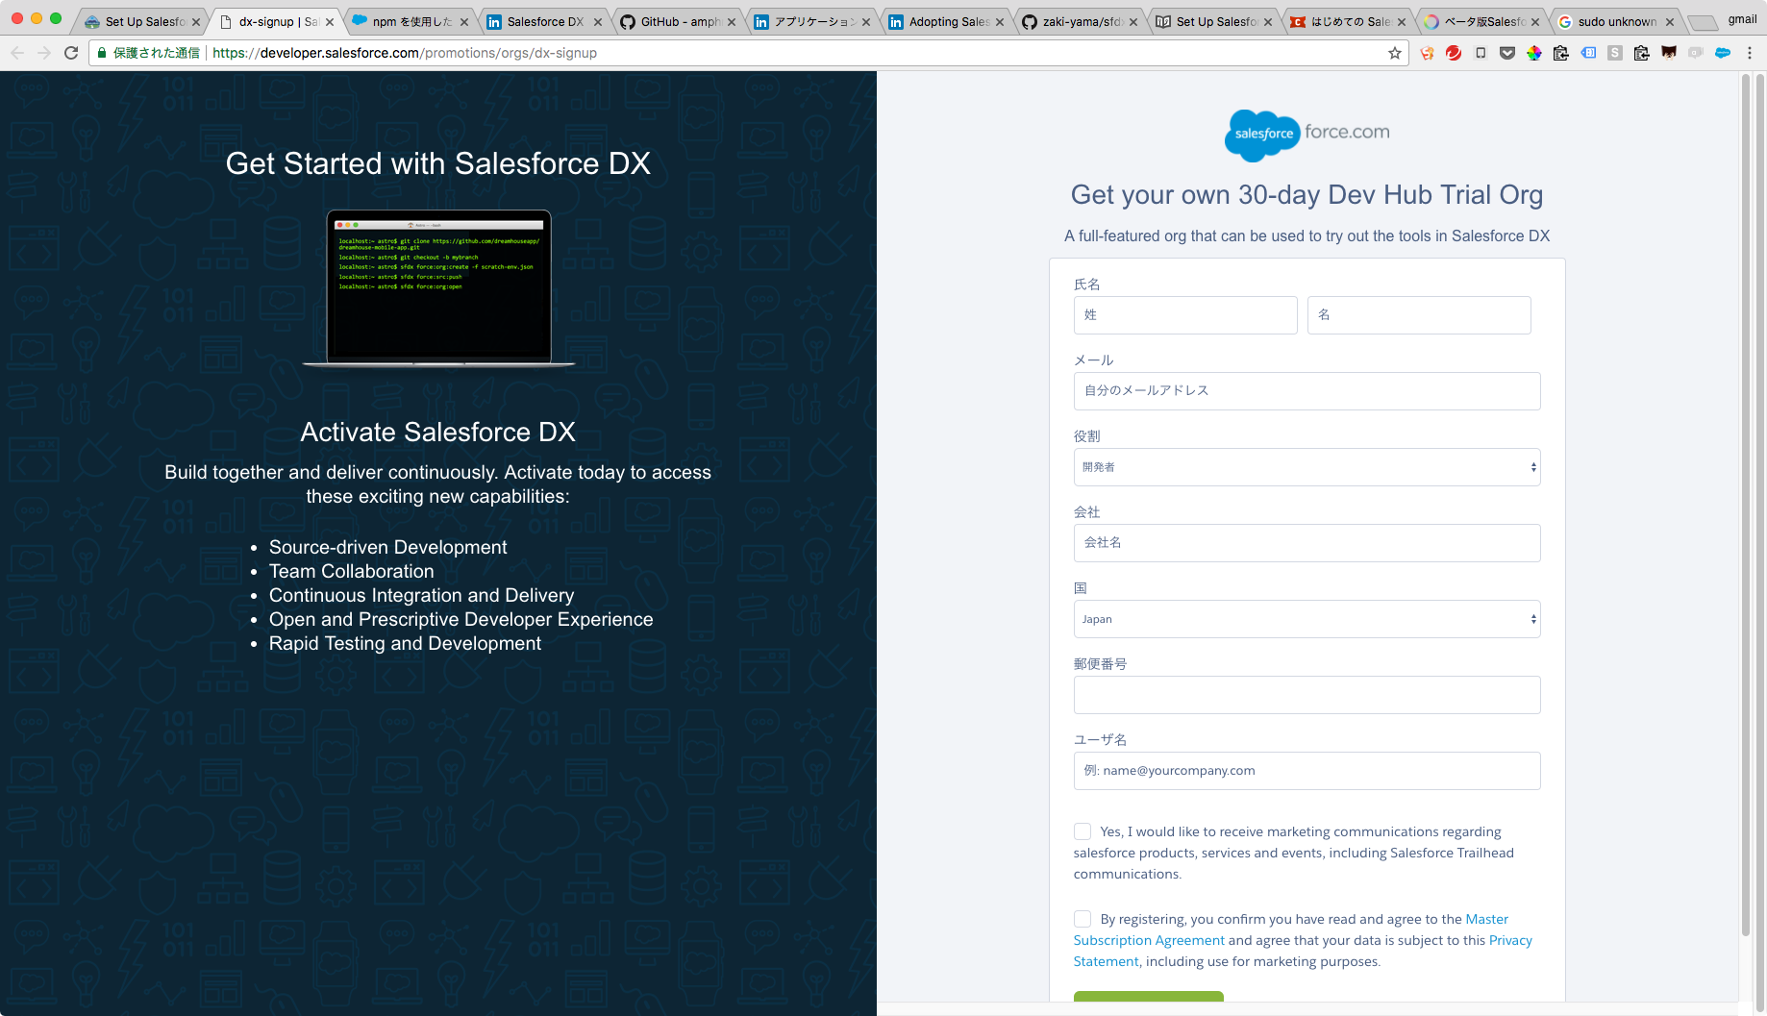
Task: Tick the marketing communications checkbox
Action: pos(1083,831)
